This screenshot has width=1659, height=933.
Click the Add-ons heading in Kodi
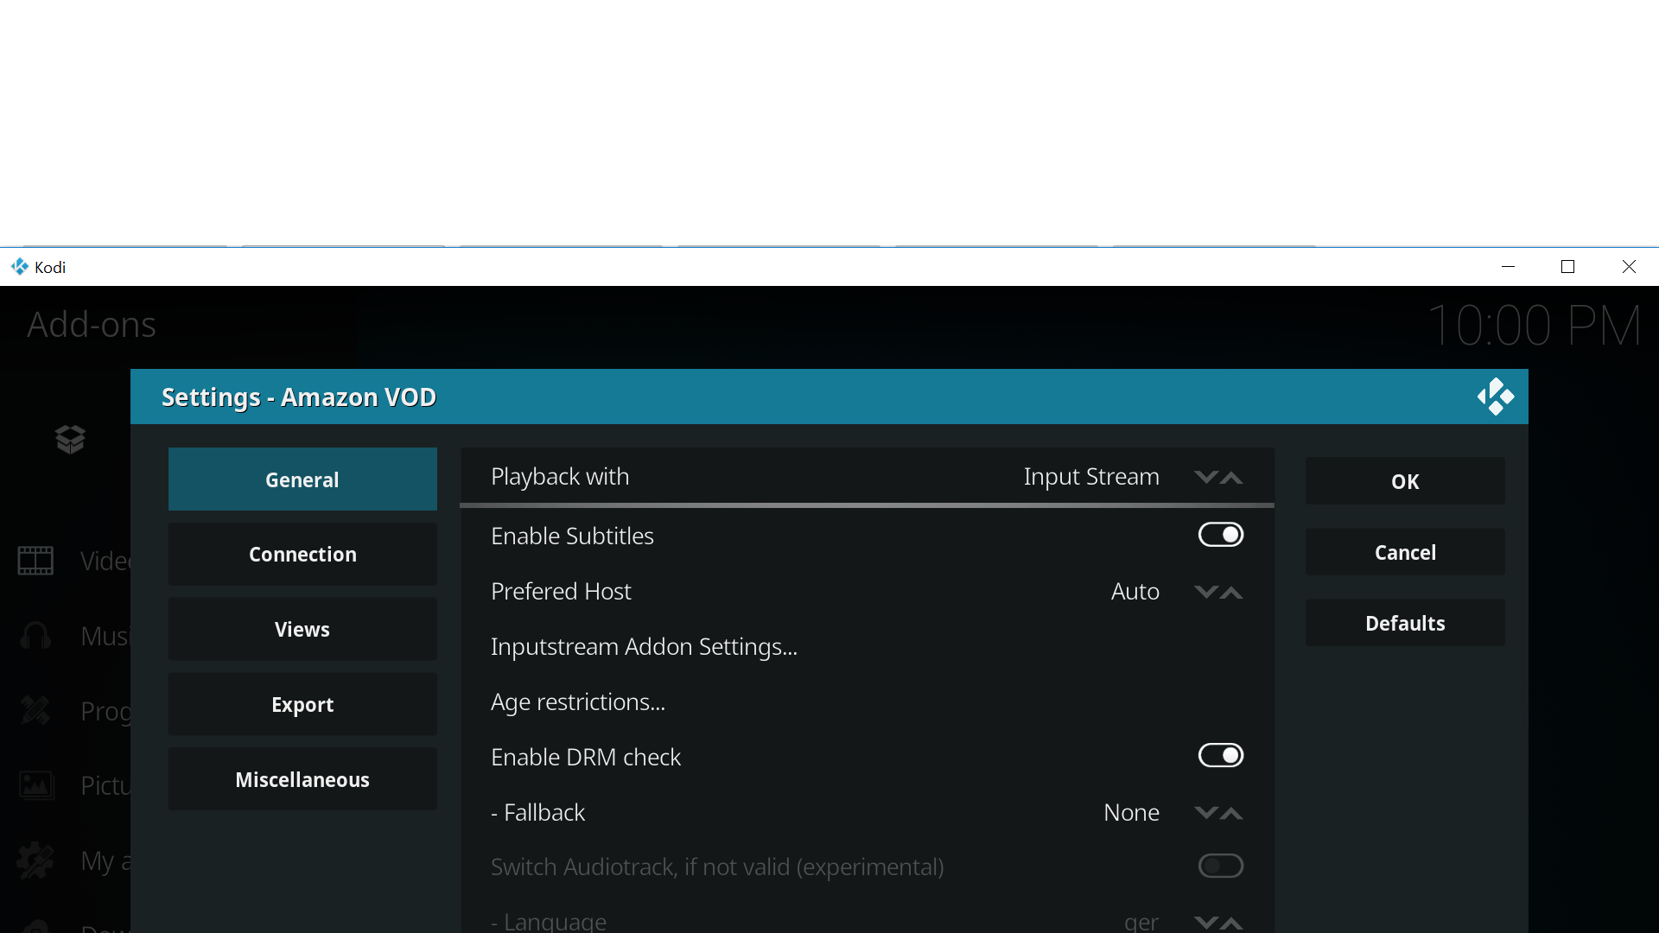[92, 325]
